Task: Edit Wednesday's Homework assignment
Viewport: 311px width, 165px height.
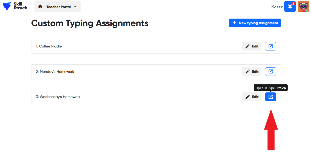Action: (252, 97)
